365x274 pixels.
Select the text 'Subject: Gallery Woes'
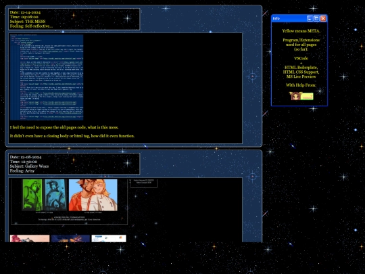coord(29,166)
